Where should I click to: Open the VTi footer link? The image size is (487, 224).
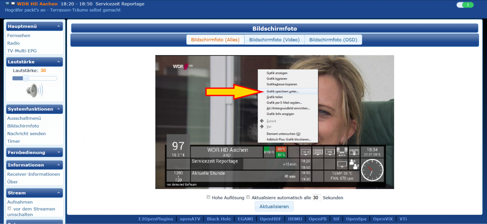pyautogui.click(x=403, y=219)
